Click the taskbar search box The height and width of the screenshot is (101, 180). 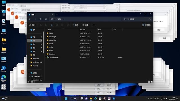[x=74, y=98]
